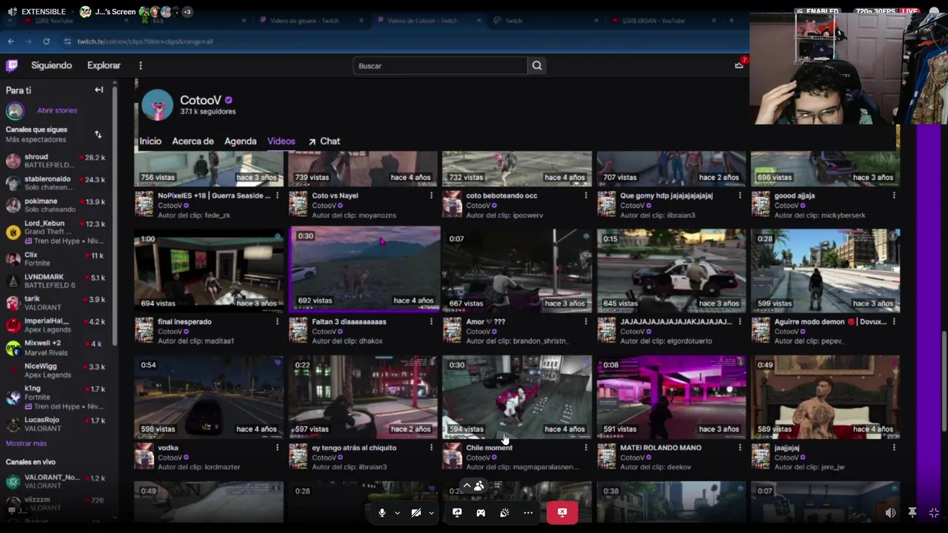Click Mostrar más under followed channels
The image size is (948, 533).
tap(26, 443)
